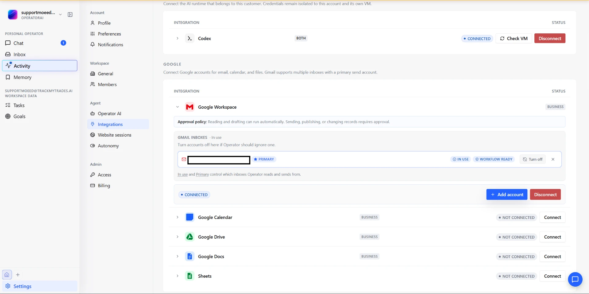The image size is (589, 294).
Task: Open the Tasks page
Action: pyautogui.click(x=40, y=105)
